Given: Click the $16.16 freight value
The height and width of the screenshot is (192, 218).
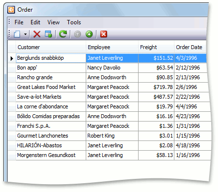Looking at the screenshot, I should coord(165,116).
